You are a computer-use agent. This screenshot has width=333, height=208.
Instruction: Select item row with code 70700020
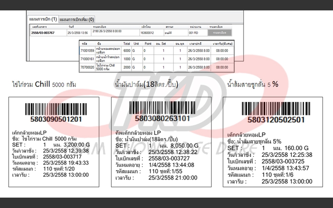[x=157, y=67]
